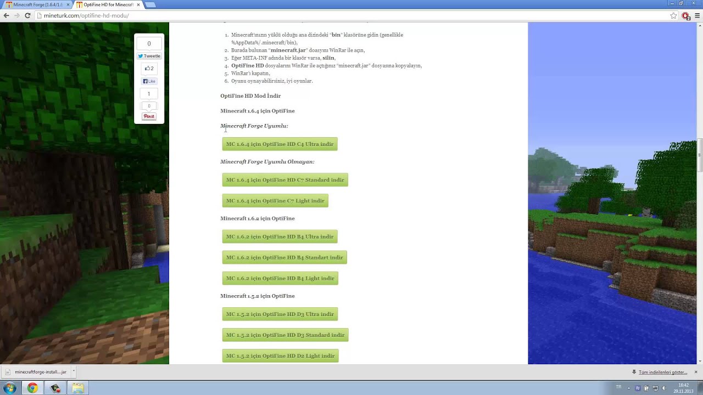Download MC 1.6.4 OptiFine C7 Light
The width and height of the screenshot is (703, 395).
tap(275, 201)
